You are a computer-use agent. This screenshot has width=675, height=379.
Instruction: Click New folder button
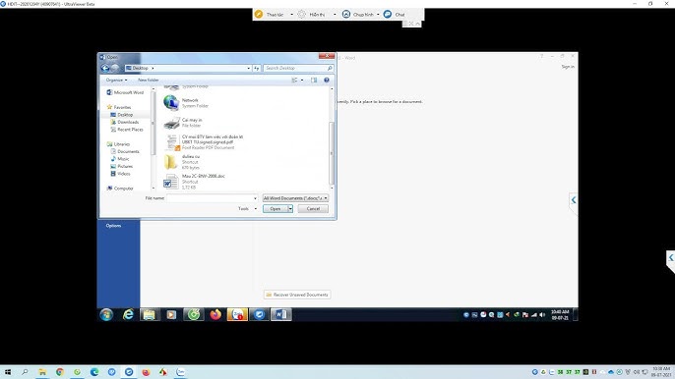pyautogui.click(x=148, y=80)
